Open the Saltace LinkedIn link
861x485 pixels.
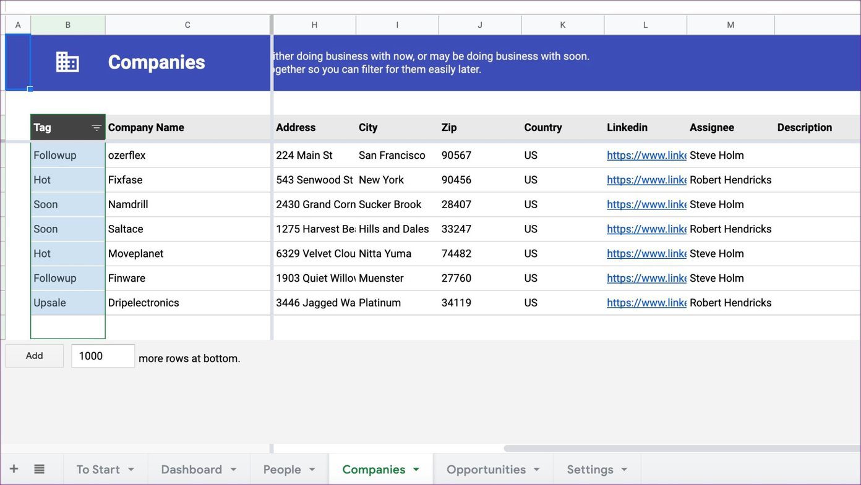(646, 229)
